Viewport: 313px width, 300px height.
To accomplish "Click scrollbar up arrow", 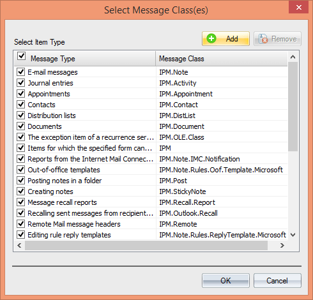I will [293, 57].
